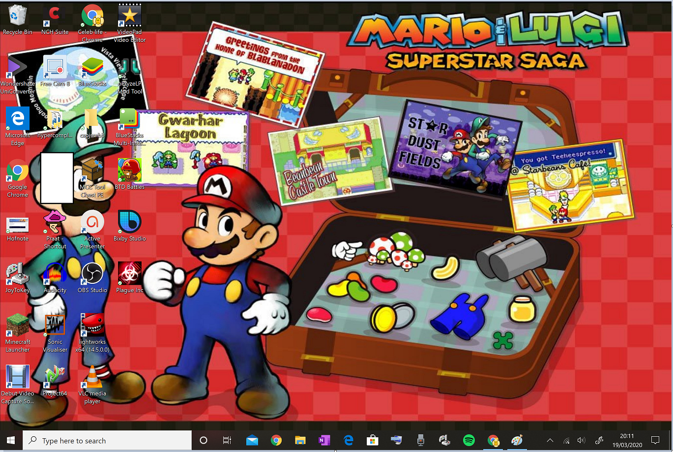Click the Bixby Studio desktop icon

pos(130,226)
